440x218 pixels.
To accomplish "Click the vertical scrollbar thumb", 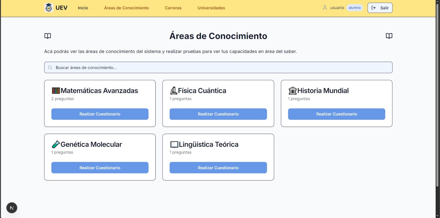I will (438, 96).
